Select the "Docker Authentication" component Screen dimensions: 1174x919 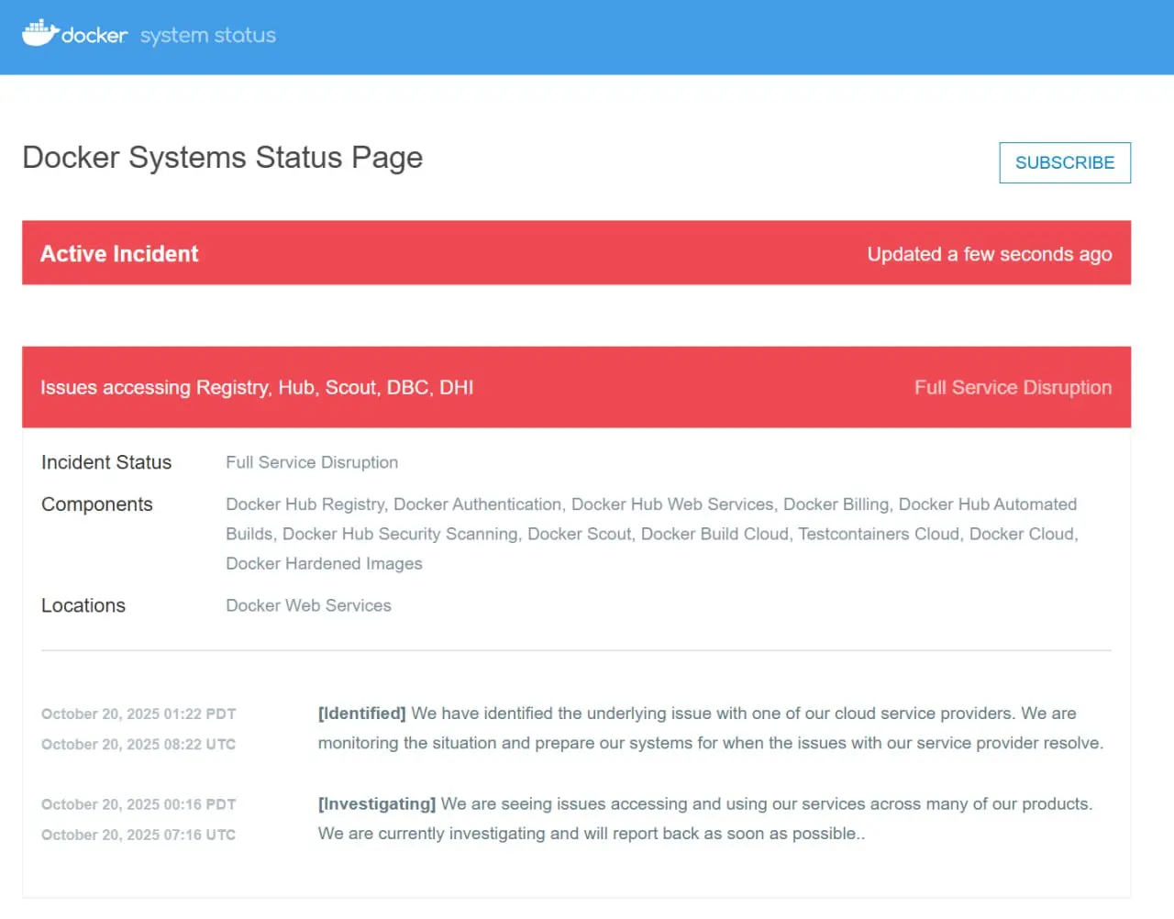(477, 504)
